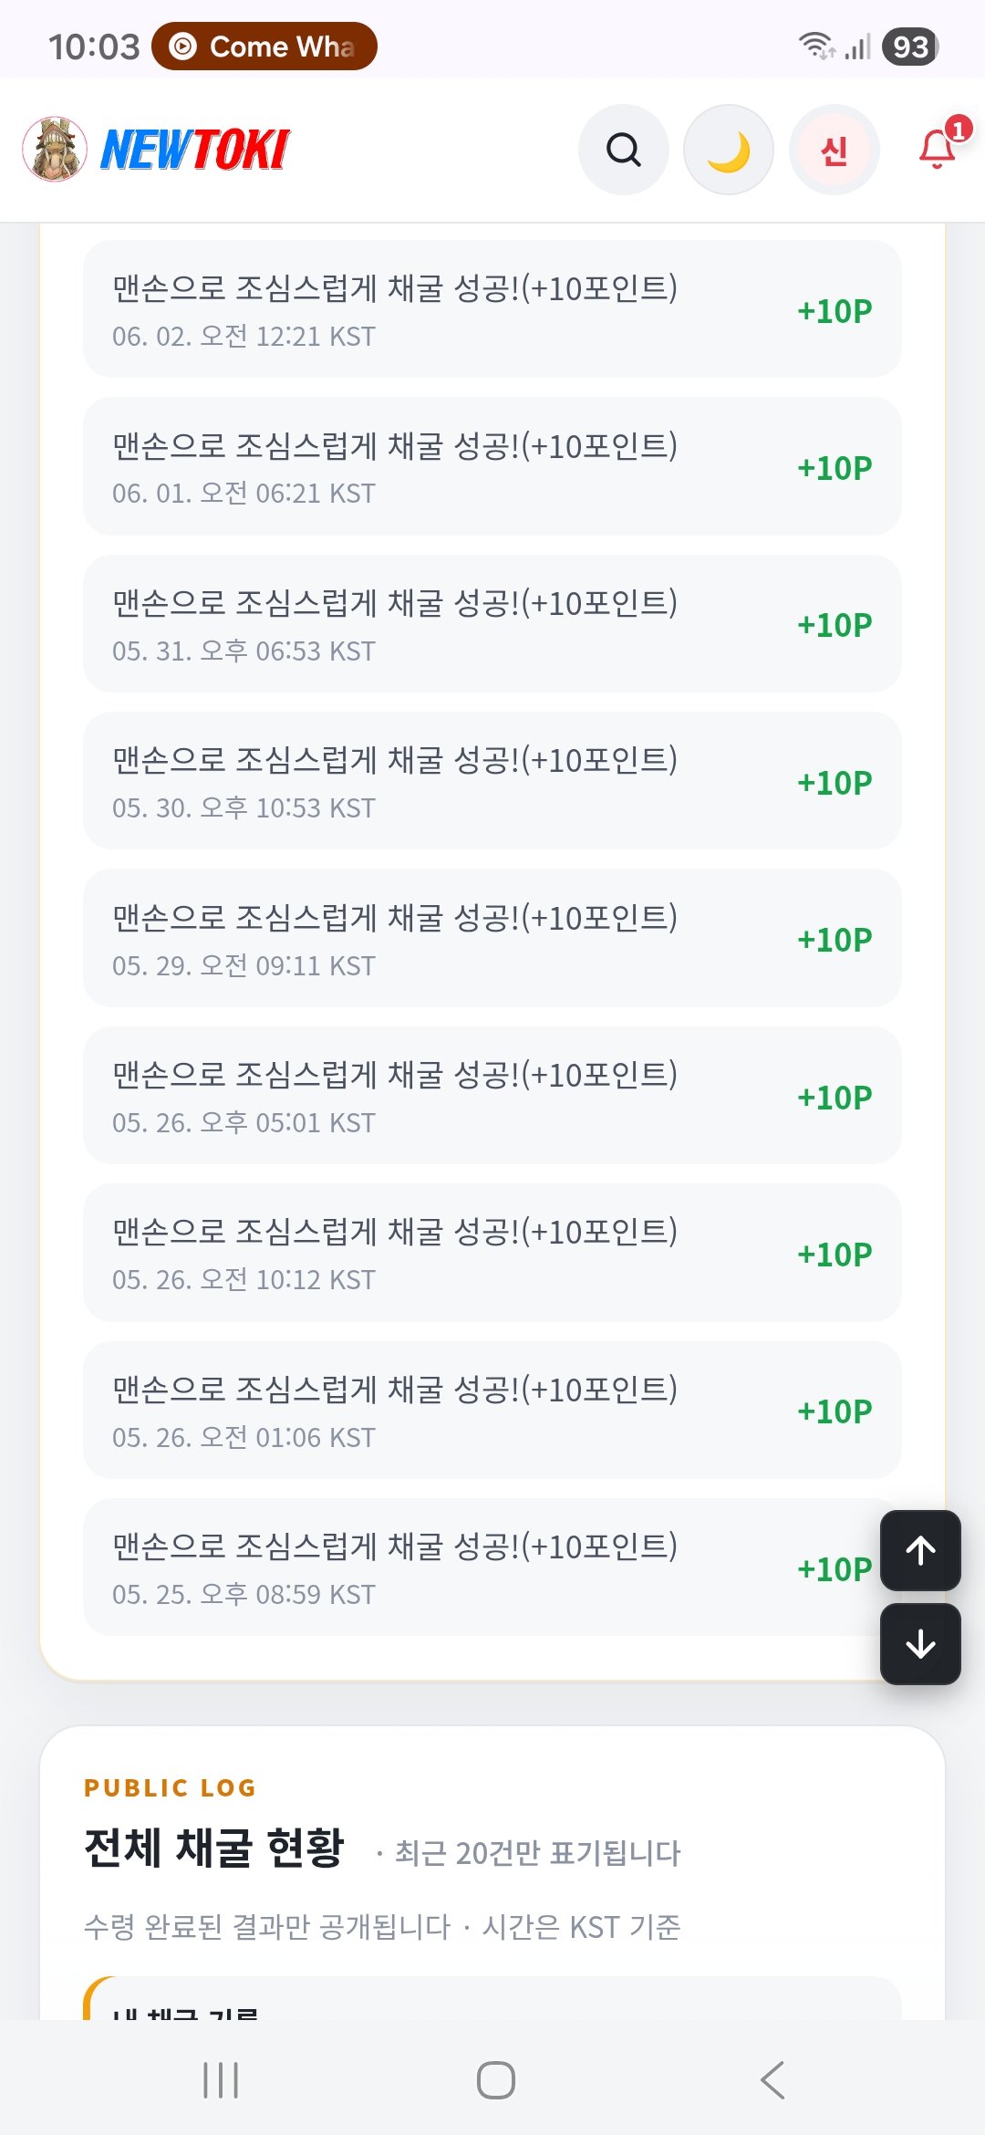Tap the mascot avatar next to NEWTOKI
This screenshot has width=985, height=2135.
pyautogui.click(x=55, y=150)
